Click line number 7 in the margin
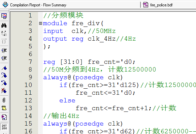The width and height of the screenshot is (196, 134). 30,62
